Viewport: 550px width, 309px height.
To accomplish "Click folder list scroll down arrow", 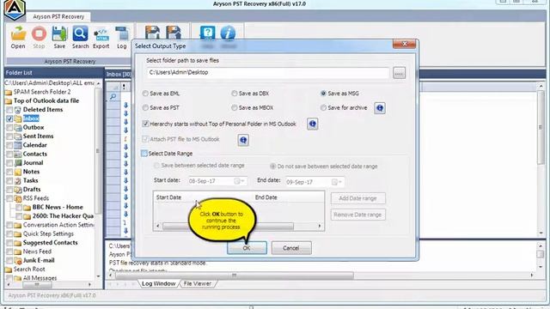I will coord(98,276).
